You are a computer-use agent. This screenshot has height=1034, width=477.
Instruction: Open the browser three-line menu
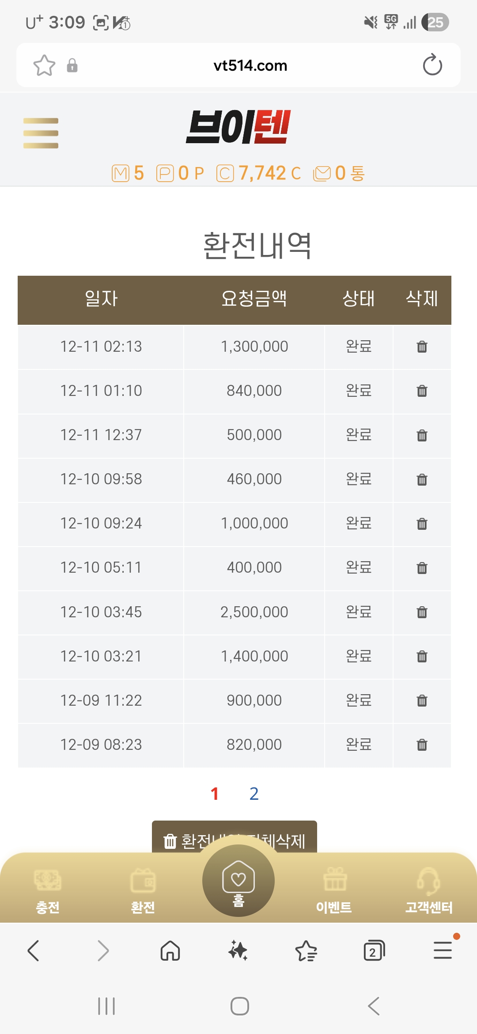[442, 950]
